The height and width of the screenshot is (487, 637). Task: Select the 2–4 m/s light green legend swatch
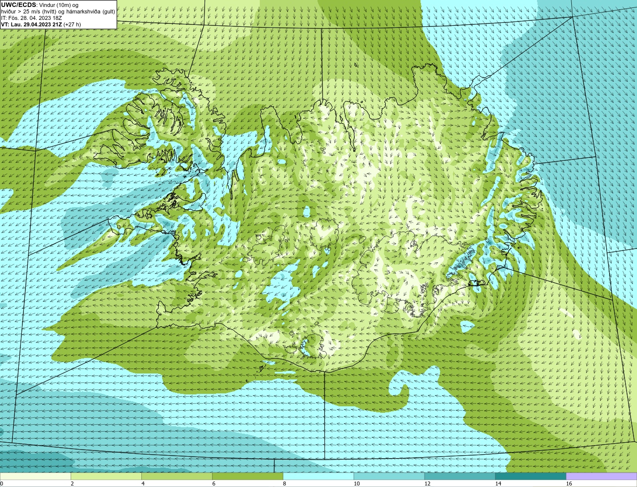point(106,477)
